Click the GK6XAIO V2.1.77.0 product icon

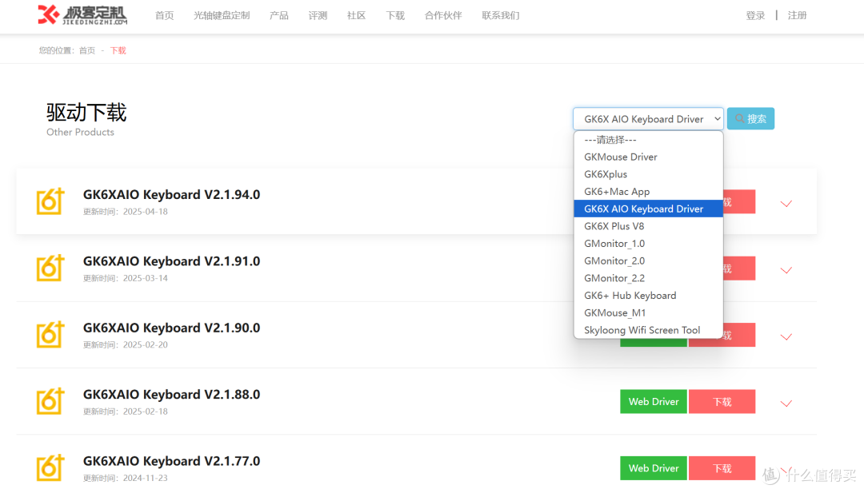(x=50, y=467)
